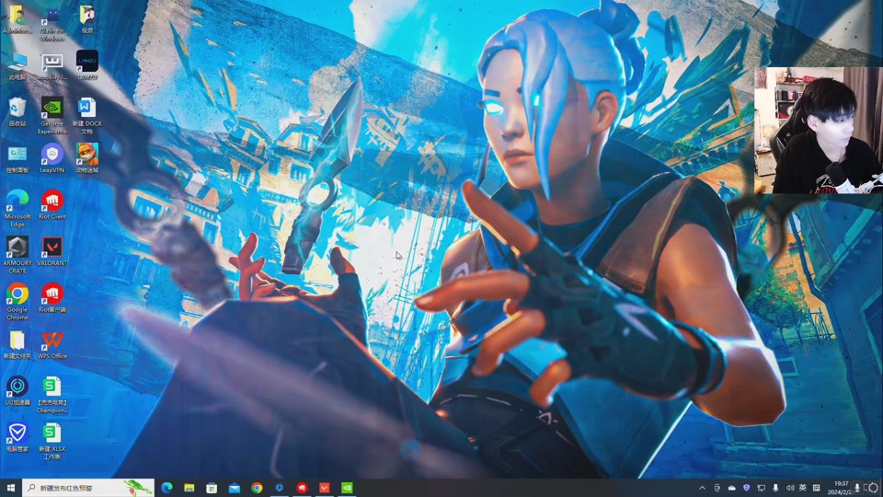Viewport: 883px width, 497px height.
Task: Open File Explorer from taskbar
Action: (189, 488)
